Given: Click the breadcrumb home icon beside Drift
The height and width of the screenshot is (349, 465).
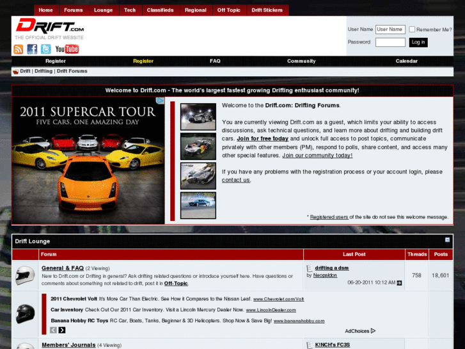Looking at the screenshot, I should [x=16, y=72].
